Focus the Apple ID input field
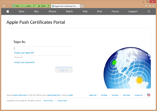157x111 pixels. [x=43, y=48]
